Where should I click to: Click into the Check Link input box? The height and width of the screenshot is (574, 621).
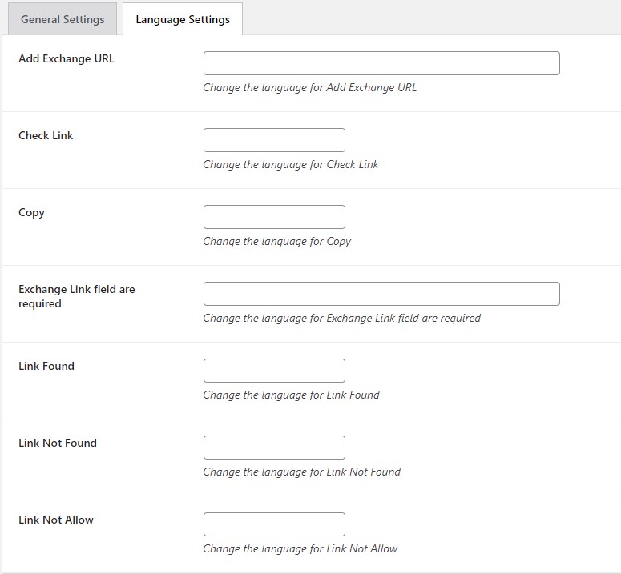pyautogui.click(x=274, y=140)
